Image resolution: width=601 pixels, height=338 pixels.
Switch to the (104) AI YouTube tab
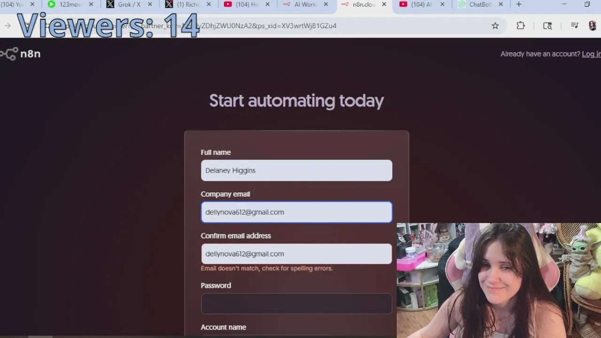[417, 4]
